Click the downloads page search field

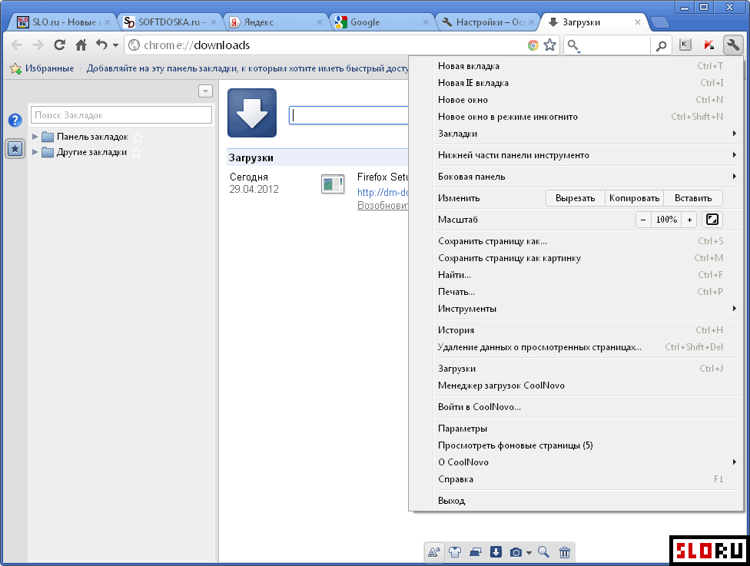point(349,115)
